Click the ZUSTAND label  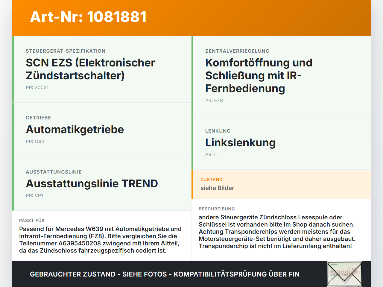212,180
